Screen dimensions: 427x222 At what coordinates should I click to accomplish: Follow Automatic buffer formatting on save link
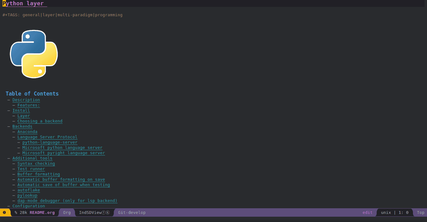(61, 180)
